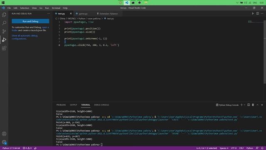Change indentation via Spaces: 4
This screenshot has height=150, width=266.
tap(224, 148)
